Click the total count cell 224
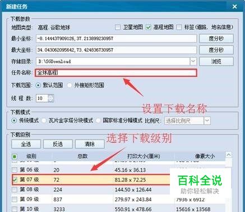 click(58, 190)
